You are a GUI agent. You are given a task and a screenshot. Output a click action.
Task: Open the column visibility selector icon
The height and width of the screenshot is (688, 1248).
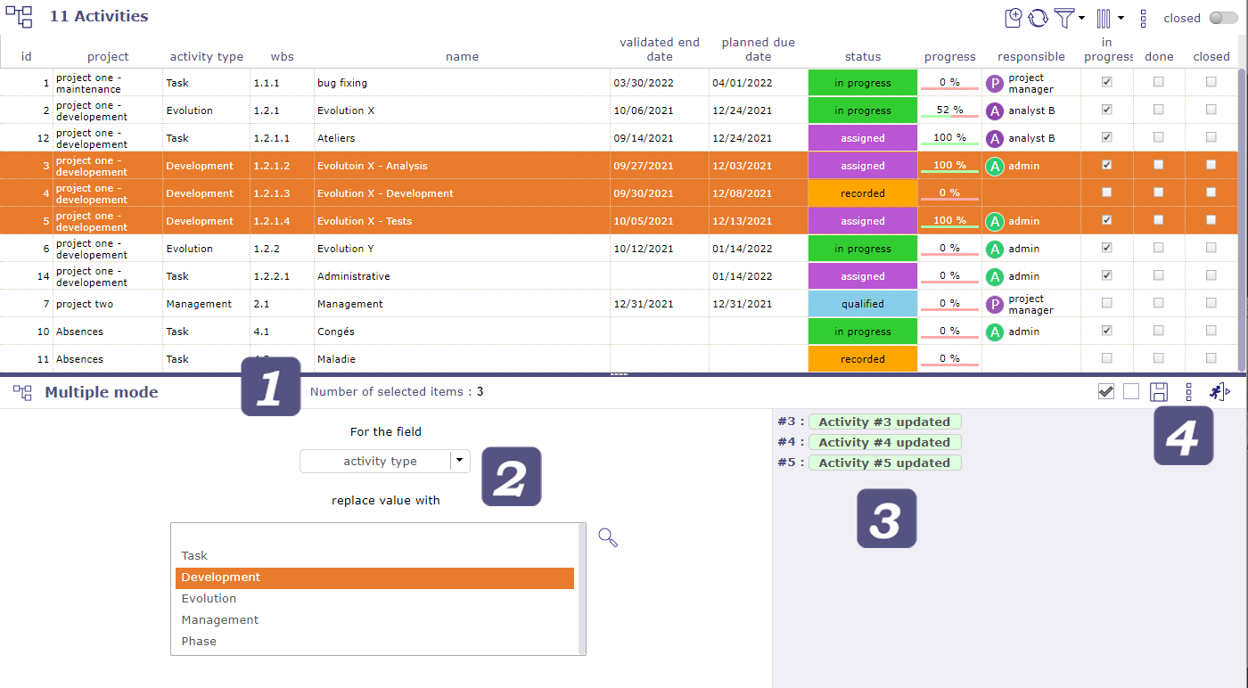coord(1103,17)
